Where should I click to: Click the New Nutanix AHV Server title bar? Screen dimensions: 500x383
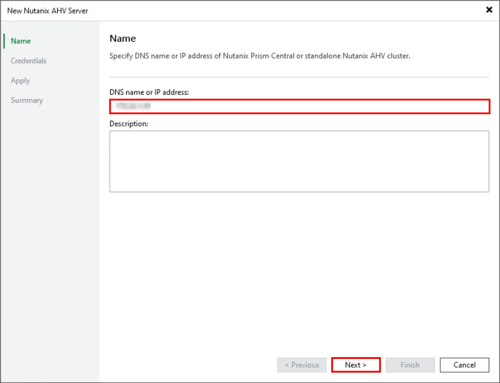pyautogui.click(x=47, y=10)
